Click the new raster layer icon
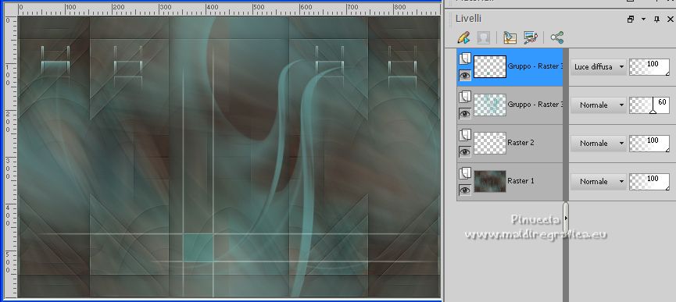Image resolution: width=676 pixels, height=302 pixels. [510, 38]
